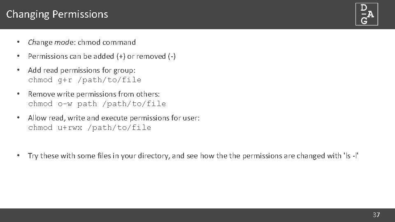Click the bullet point before 'Allow read, write'
The width and height of the screenshot is (395, 222).
pyautogui.click(x=19, y=118)
